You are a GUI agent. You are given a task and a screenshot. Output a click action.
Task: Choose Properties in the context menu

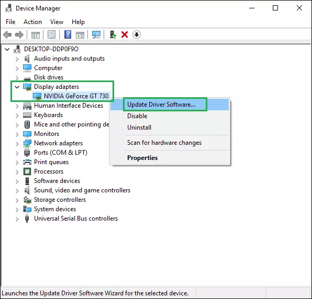point(170,158)
